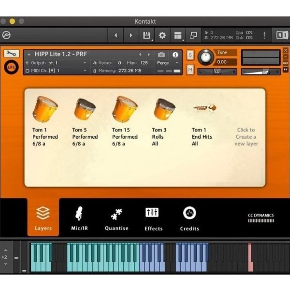The width and height of the screenshot is (290, 290).
Task: Go to next instrument with right arrow
Action: point(131,35)
